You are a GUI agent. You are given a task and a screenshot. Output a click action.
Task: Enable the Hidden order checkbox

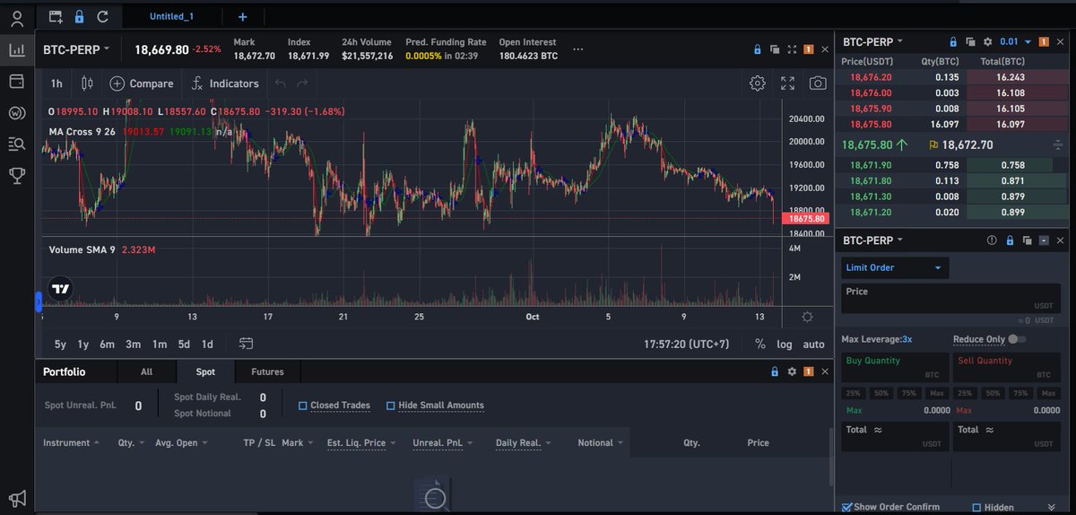click(x=977, y=508)
